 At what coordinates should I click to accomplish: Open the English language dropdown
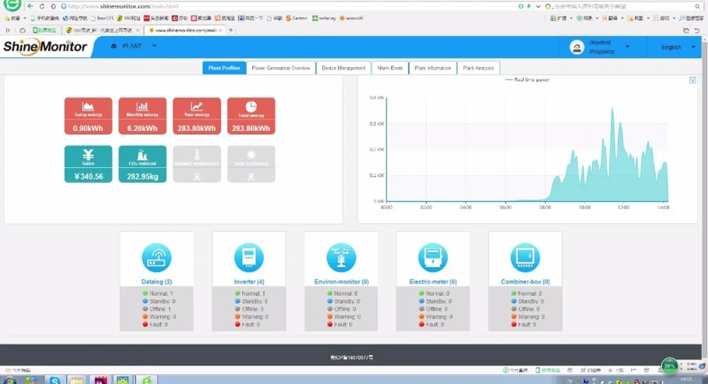pos(678,47)
